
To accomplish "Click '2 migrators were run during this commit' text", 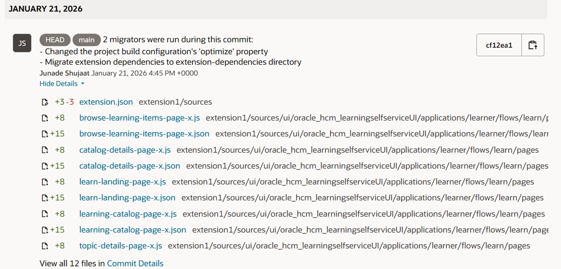I will [178, 40].
